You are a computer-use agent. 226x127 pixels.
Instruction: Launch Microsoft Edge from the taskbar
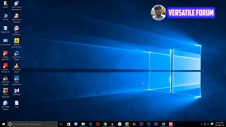coord(90,124)
